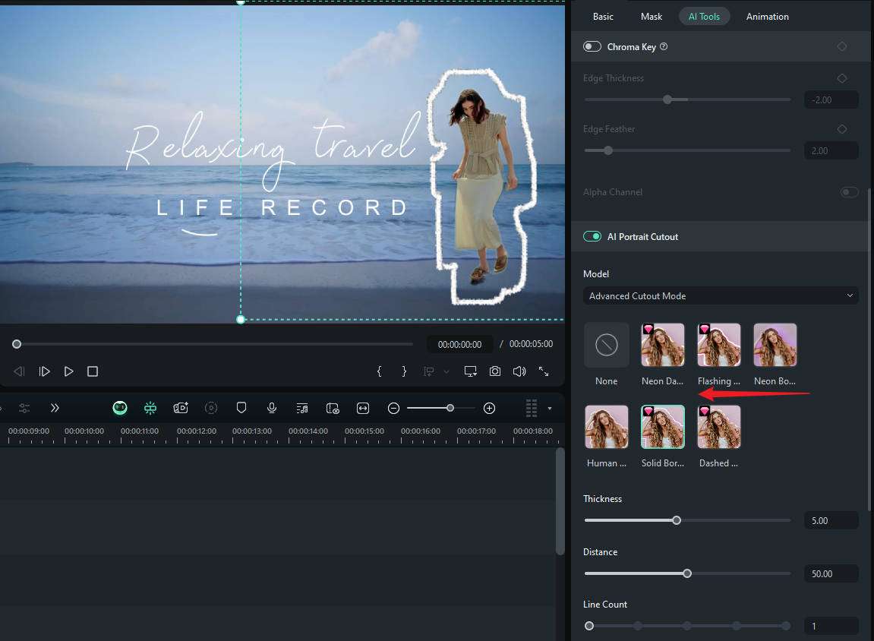The height and width of the screenshot is (641, 874).
Task: Adjust the Distance slider
Action: pyautogui.click(x=687, y=573)
